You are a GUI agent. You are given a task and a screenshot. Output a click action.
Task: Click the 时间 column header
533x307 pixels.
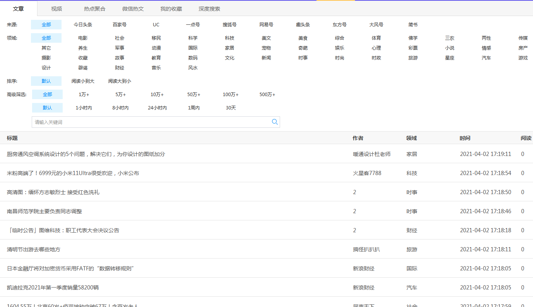(465, 138)
